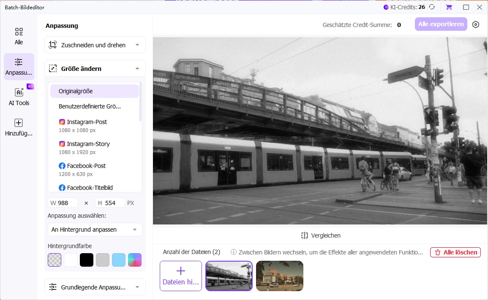This screenshot has width=488, height=300.
Task: Open the gradient custom color picker swatch
Action: tap(135, 260)
